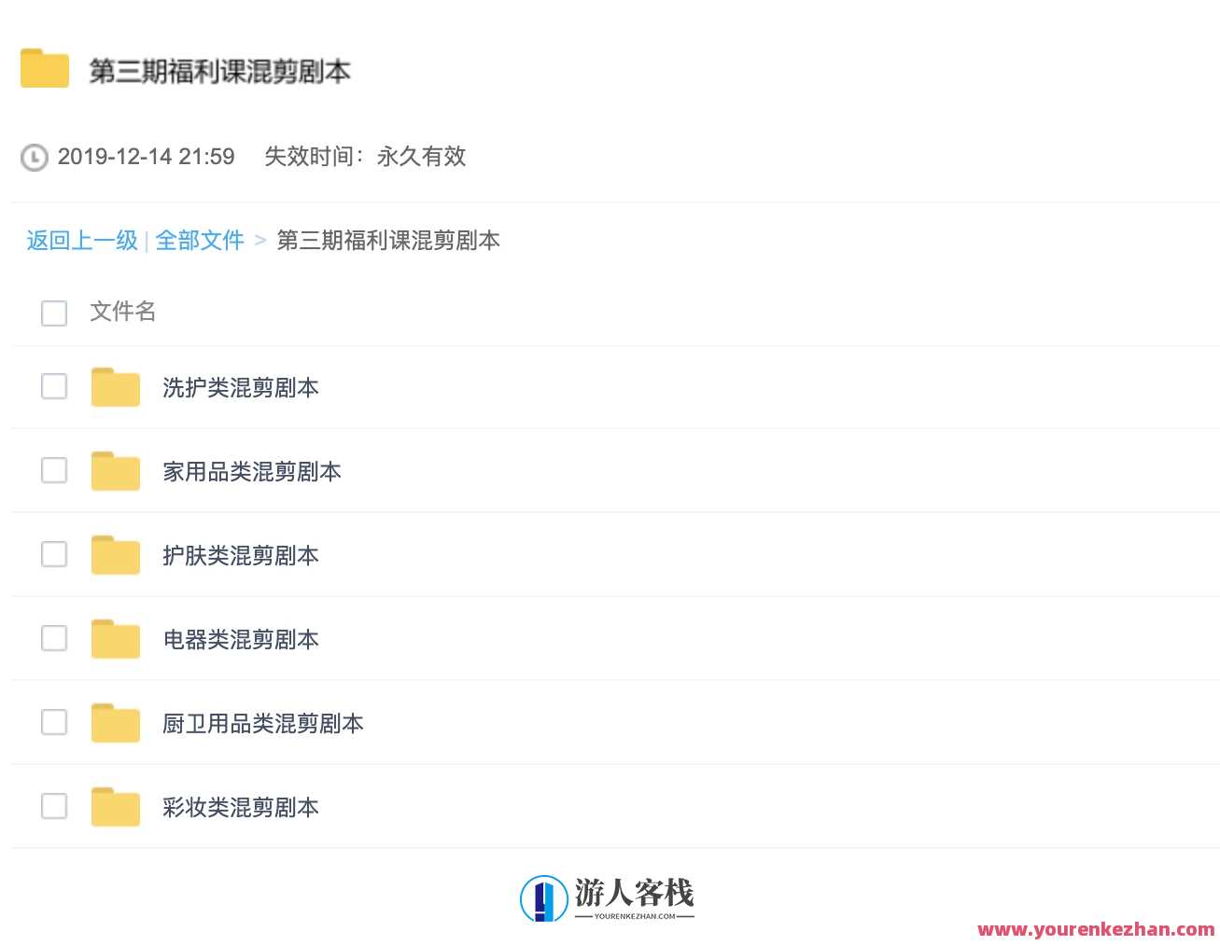Open the 电器类混剪剧本 folder icon
Screen dimensions: 1220x945
pyautogui.click(x=115, y=638)
